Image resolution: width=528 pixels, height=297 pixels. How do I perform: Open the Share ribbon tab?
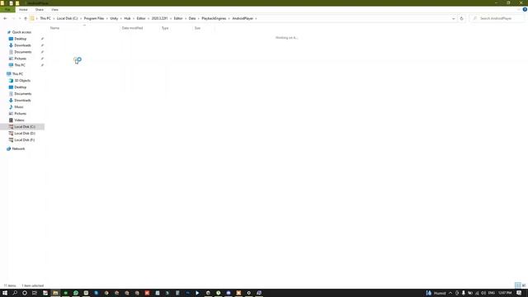tap(40, 10)
